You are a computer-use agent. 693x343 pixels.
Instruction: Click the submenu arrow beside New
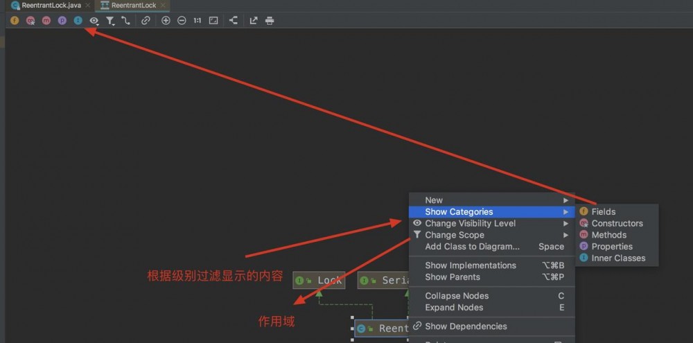tap(565, 200)
